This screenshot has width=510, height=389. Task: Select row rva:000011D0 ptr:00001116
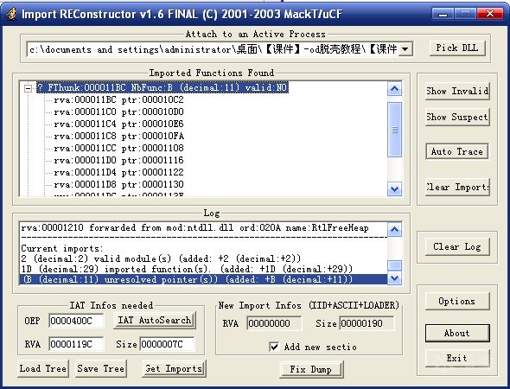point(118,160)
